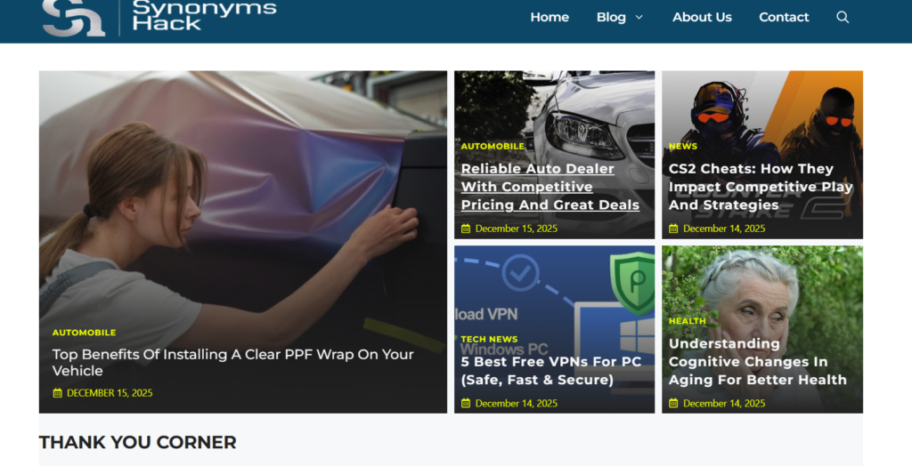Click calendar icon beside PPF wrap date
Viewport: 912px width, 466px height.
pos(58,393)
